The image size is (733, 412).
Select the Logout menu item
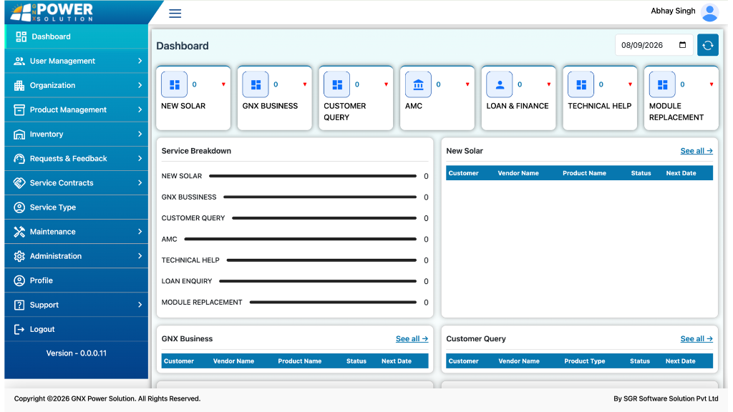(76, 329)
